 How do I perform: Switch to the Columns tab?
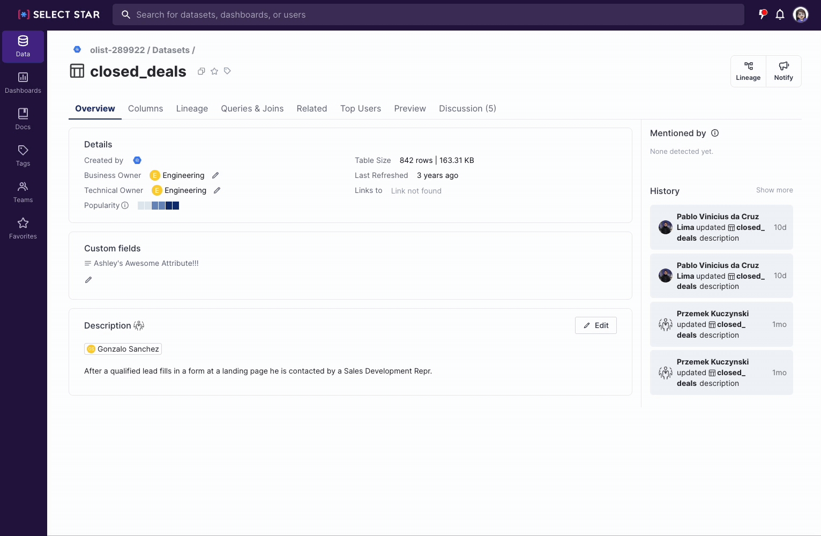click(145, 108)
